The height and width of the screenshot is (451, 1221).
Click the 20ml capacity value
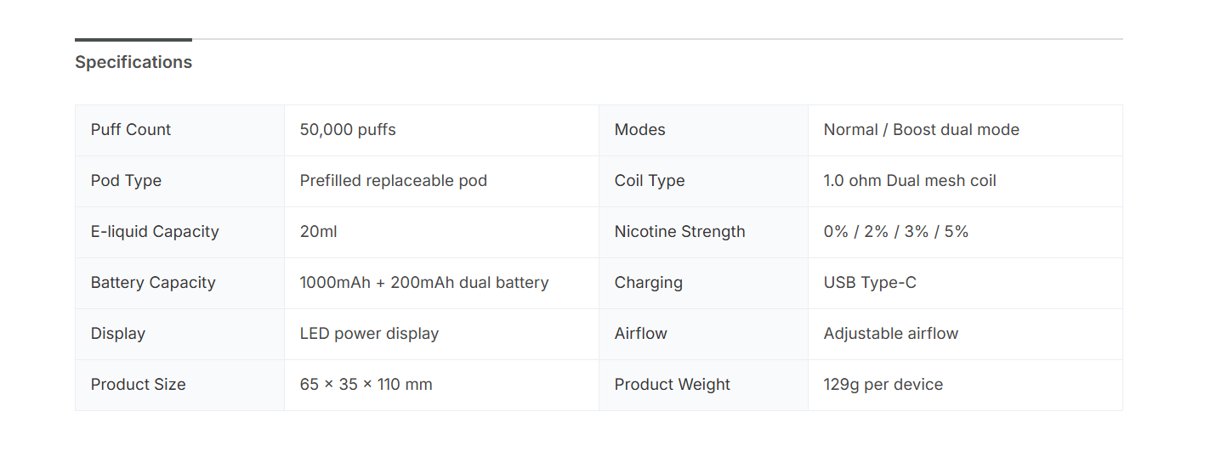pos(319,232)
